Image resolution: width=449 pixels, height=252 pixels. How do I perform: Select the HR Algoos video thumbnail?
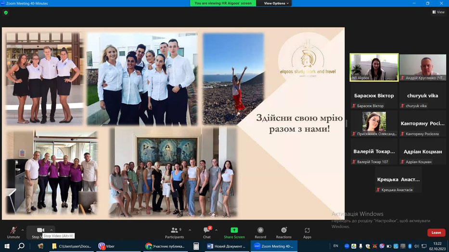coord(374,67)
